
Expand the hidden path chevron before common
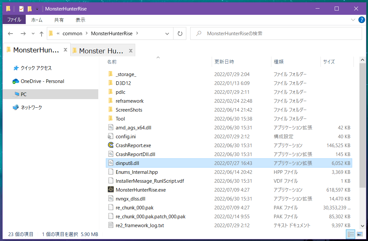[58, 34]
